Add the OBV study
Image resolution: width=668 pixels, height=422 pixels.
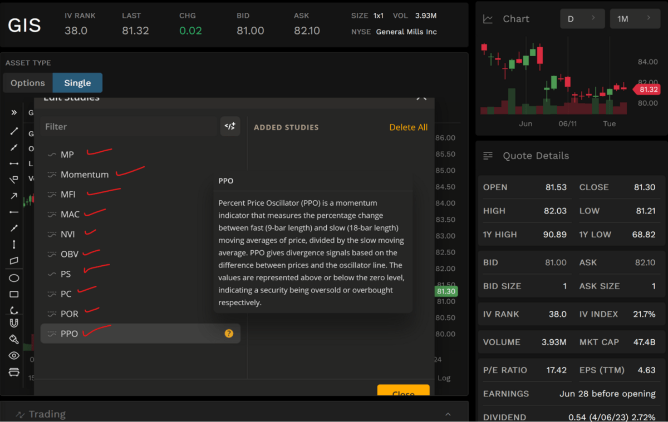(140, 254)
